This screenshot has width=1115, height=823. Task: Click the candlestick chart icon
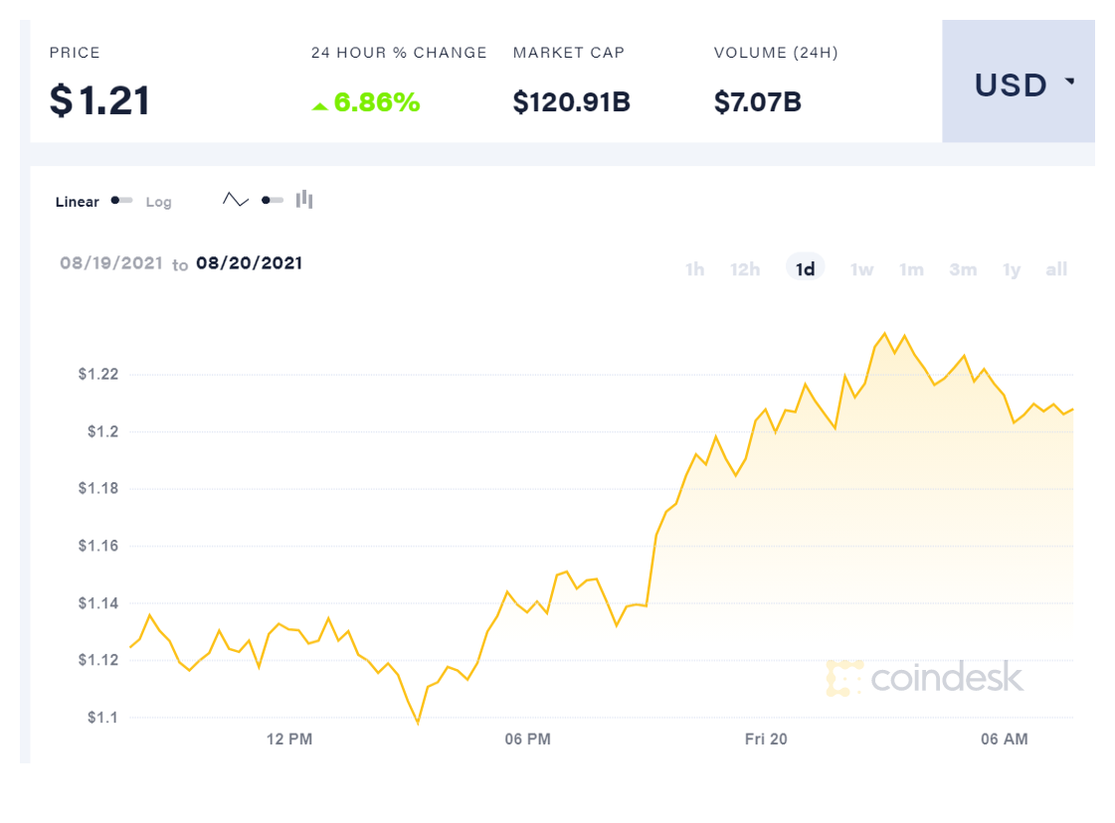pos(304,200)
